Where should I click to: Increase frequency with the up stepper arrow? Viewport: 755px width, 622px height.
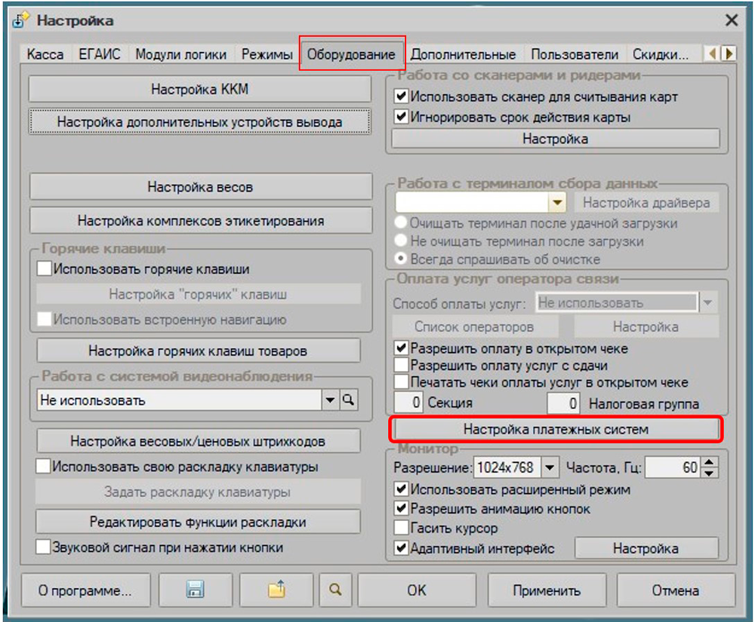(709, 463)
